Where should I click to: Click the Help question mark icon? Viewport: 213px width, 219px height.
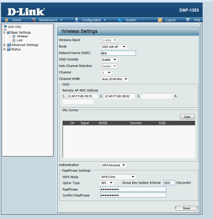188,20
